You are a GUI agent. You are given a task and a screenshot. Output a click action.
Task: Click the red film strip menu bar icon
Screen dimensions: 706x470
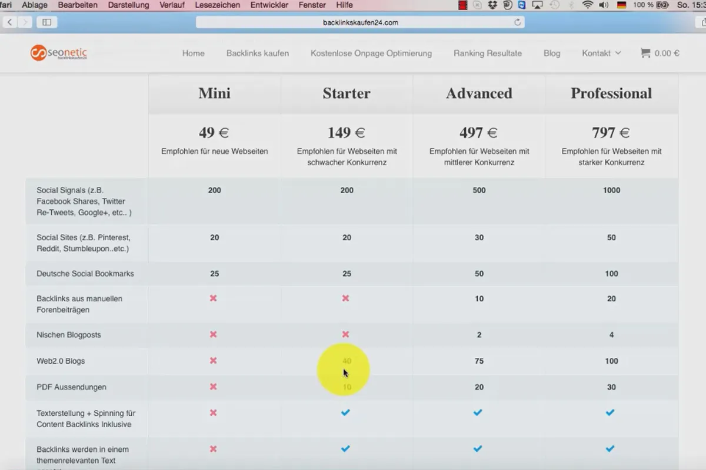463,5
